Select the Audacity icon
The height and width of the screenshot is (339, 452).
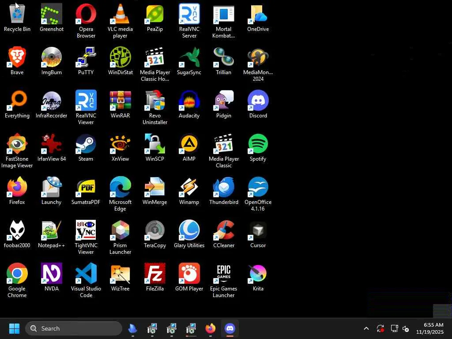coord(189,100)
